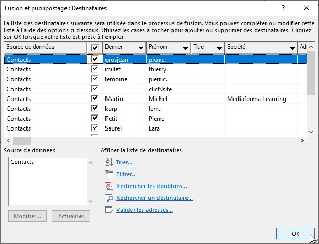The width and height of the screenshot is (319, 244).
Task: Click the sort A-Z icon beside Trier
Action: point(109,162)
